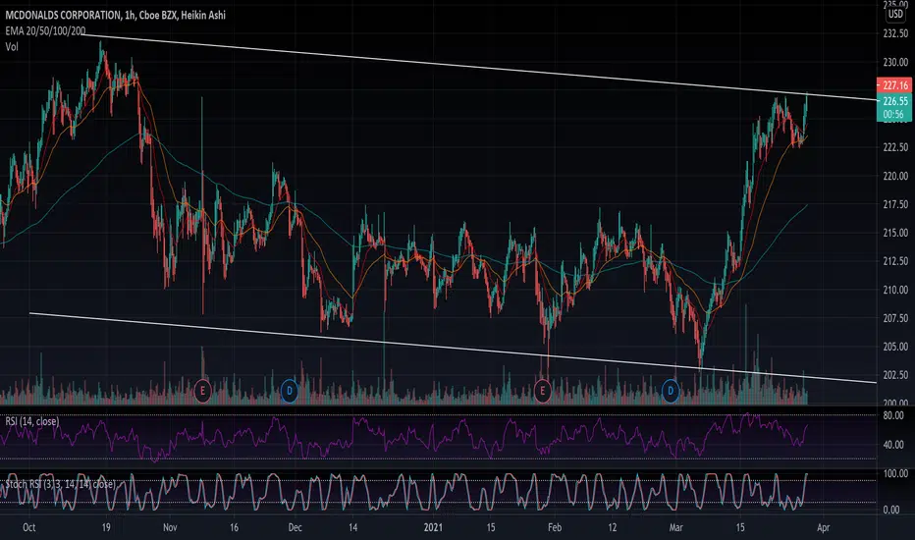Click the 00:56 bar countdown label
915x540 pixels.
click(x=893, y=115)
